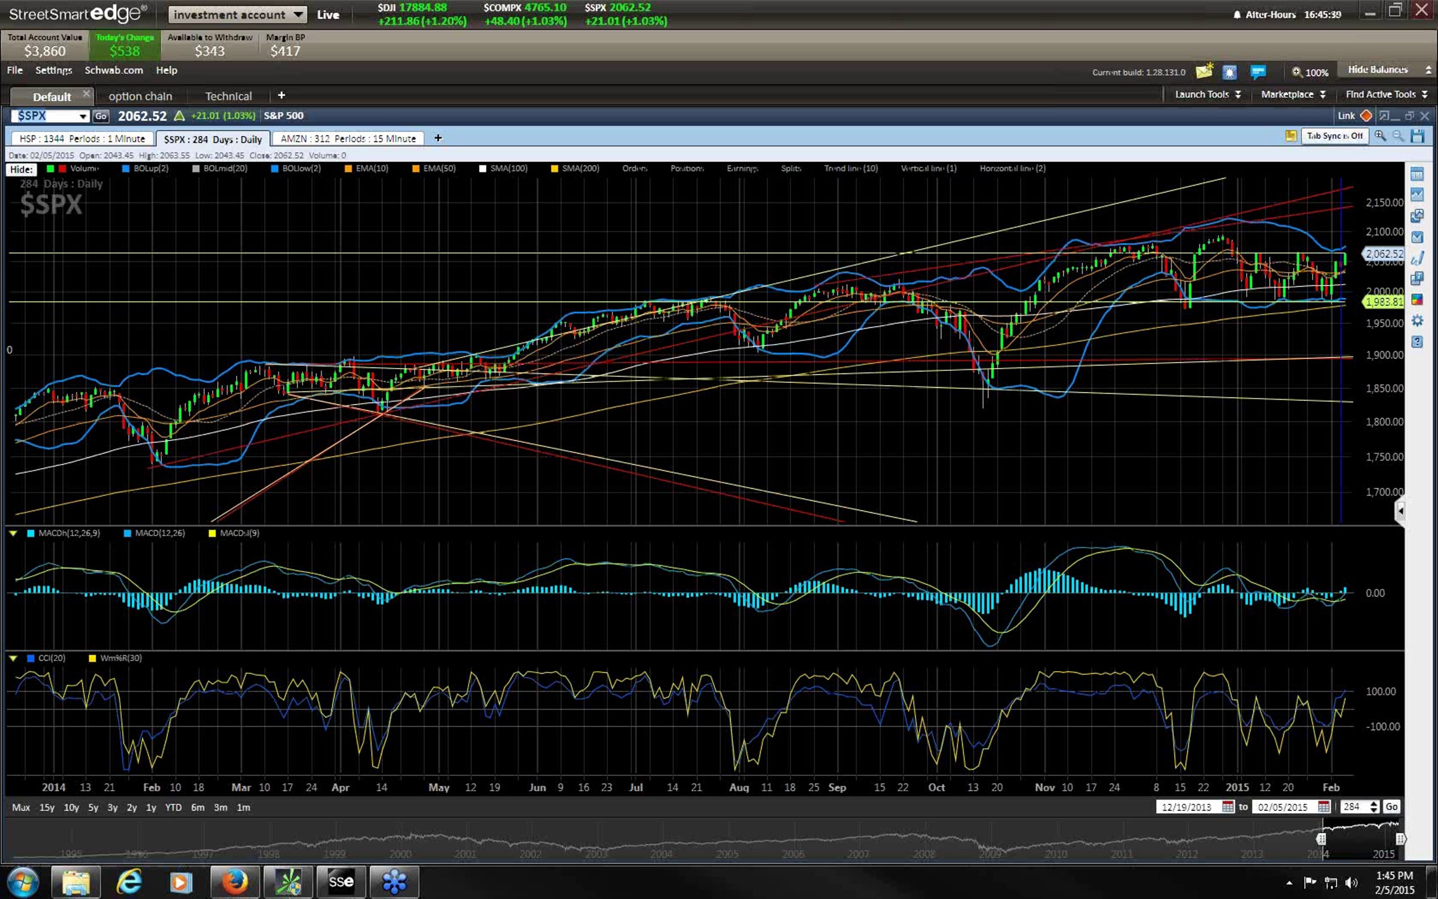Click the drawing tools pencil icon in chart sidebar
Screen dimensions: 1438x899
coord(1417,258)
